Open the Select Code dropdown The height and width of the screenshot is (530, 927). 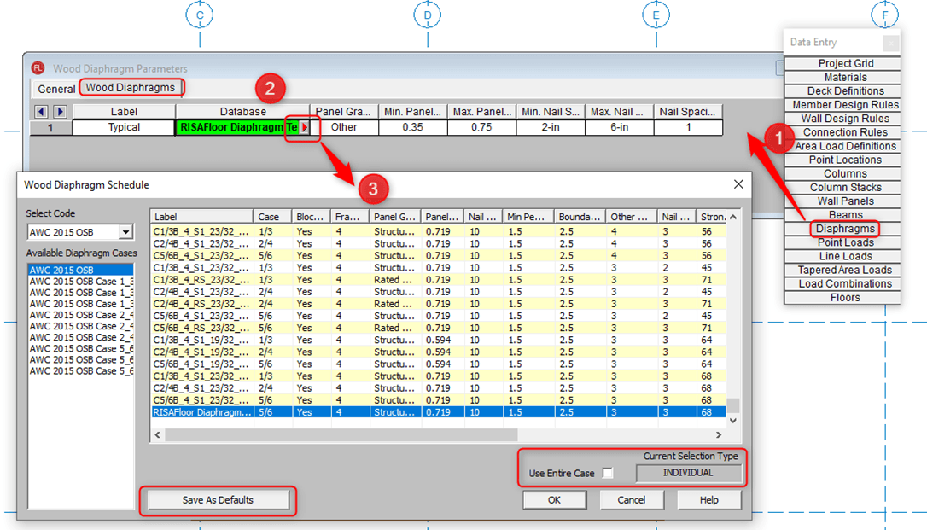[x=125, y=232]
